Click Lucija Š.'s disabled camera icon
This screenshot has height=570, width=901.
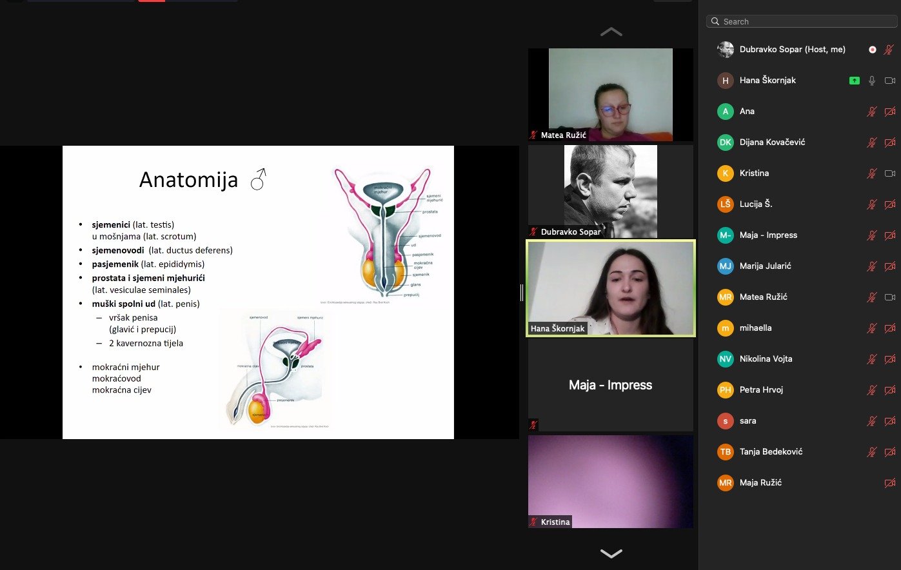coord(890,204)
